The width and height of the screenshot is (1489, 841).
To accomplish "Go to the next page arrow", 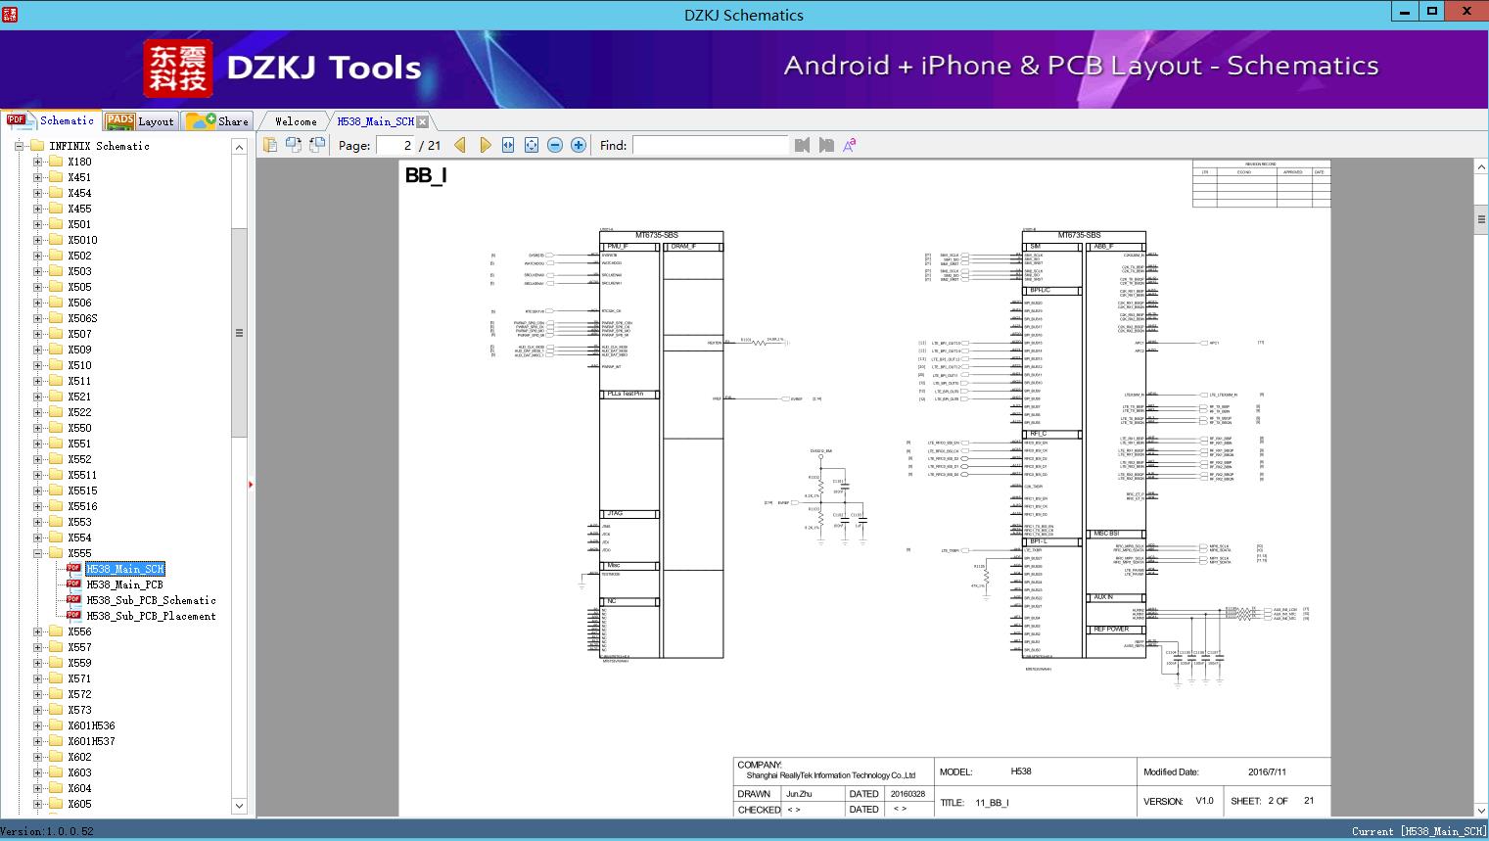I will pyautogui.click(x=486, y=145).
